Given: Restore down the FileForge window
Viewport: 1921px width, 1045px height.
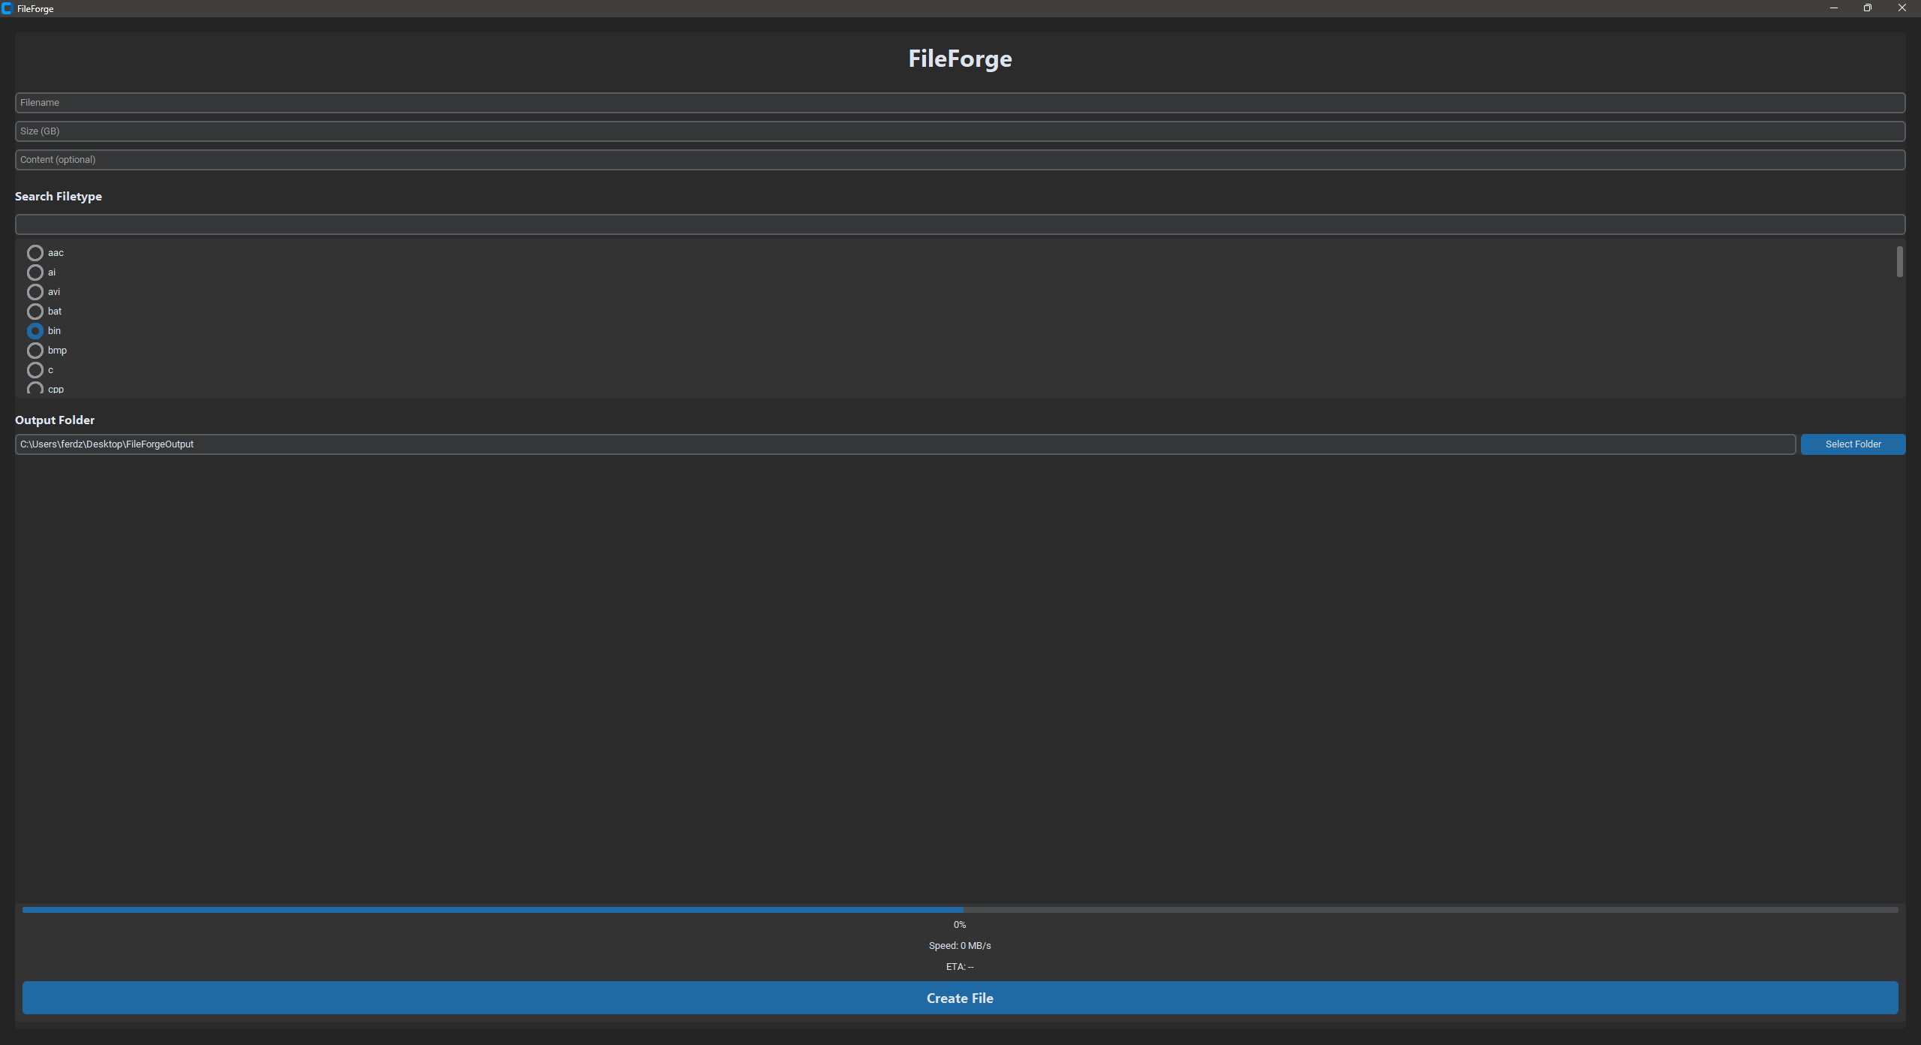Looking at the screenshot, I should [x=1867, y=8].
